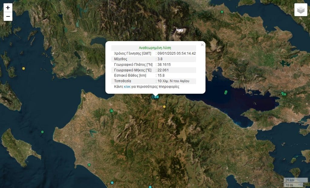Select the yellow marker in the western sea
Screen dimensions: 310x188
(x=24, y=68)
